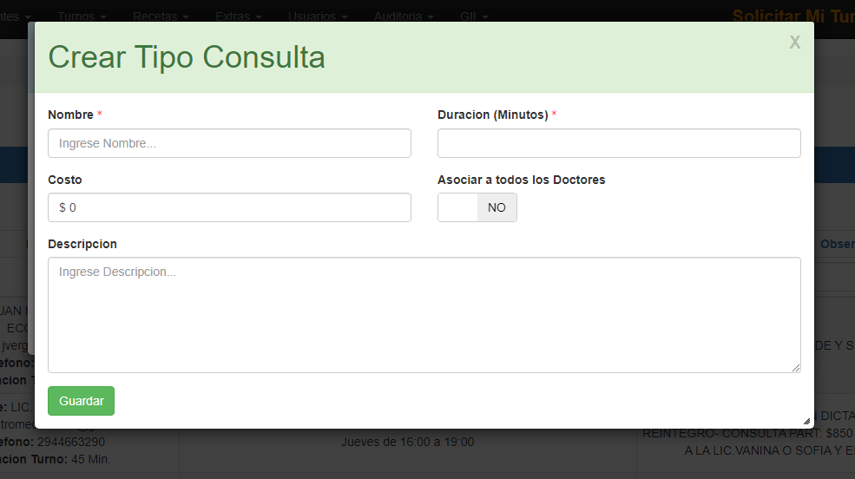Click the Solicitar Mi Turno link
This screenshot has height=479, width=855.
click(x=792, y=16)
